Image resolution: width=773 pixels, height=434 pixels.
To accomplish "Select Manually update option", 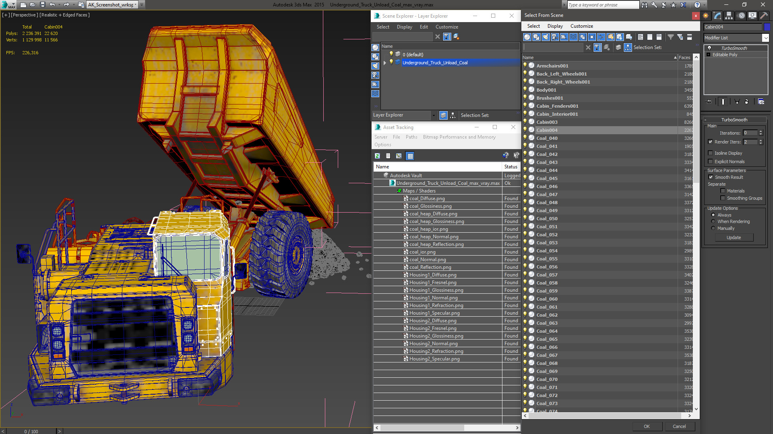I will point(713,228).
